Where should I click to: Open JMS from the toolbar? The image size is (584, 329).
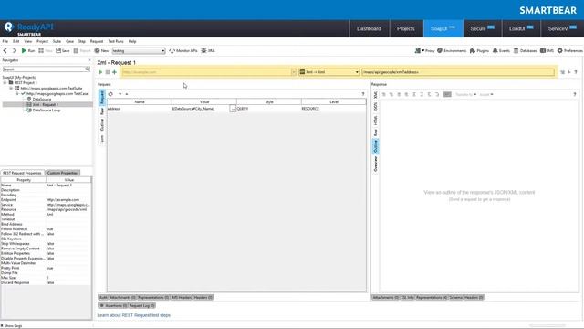pos(547,51)
